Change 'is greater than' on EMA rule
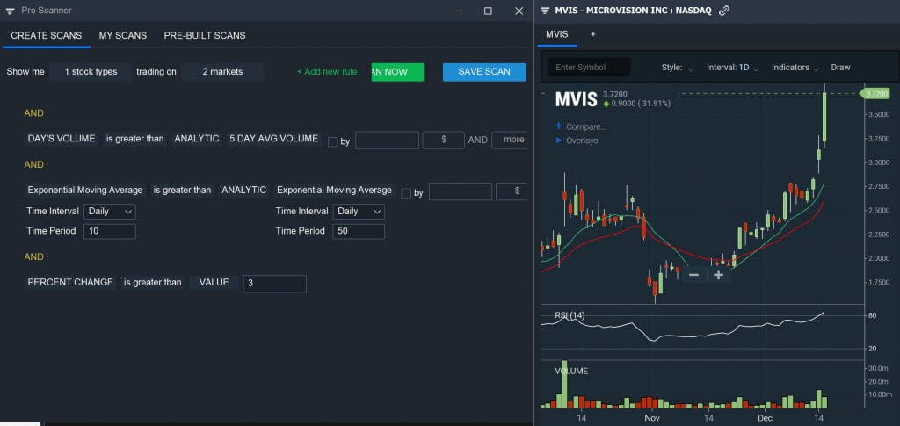This screenshot has width=900, height=426. click(183, 191)
